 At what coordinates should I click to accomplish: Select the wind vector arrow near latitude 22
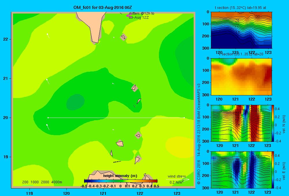coord(48,36)
